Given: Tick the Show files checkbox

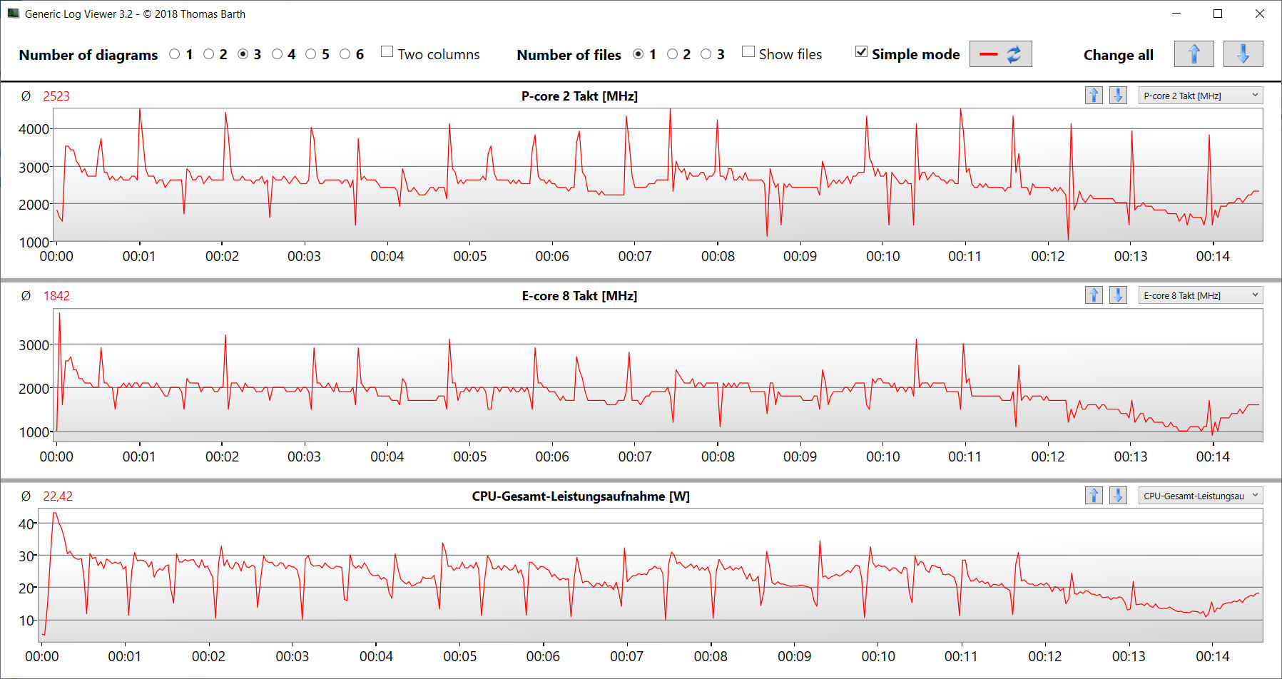Looking at the screenshot, I should point(748,52).
